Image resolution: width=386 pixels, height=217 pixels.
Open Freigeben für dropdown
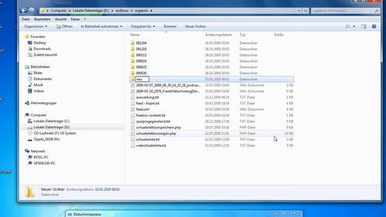click(x=143, y=27)
